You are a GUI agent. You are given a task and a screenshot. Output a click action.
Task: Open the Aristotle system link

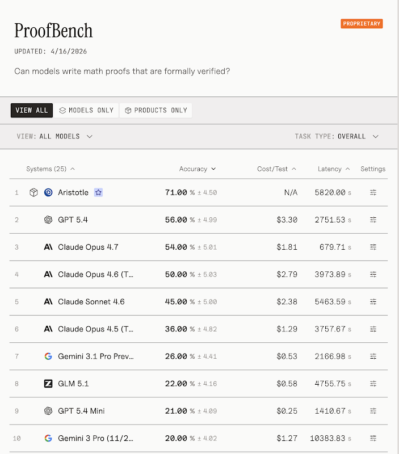coord(73,192)
